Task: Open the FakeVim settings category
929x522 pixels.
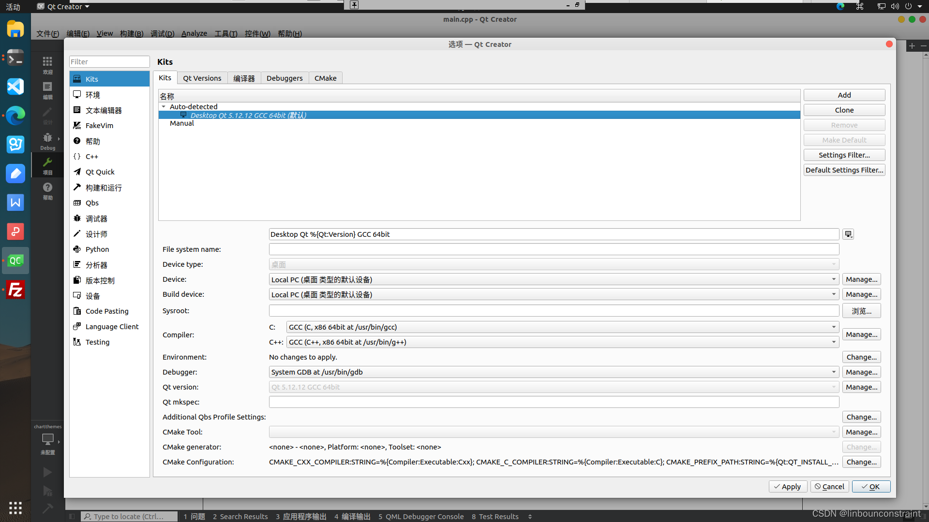Action: [99, 126]
